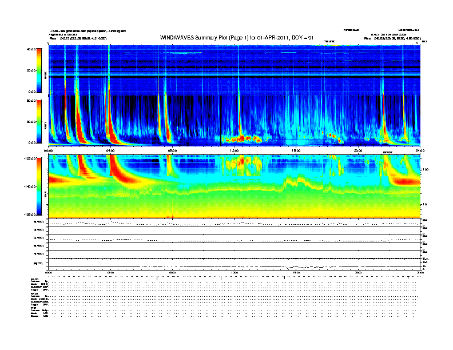This screenshot has height=350, width=453.
Task: Click the 60.00 tick on RAD1 color bar
Action: point(31,101)
